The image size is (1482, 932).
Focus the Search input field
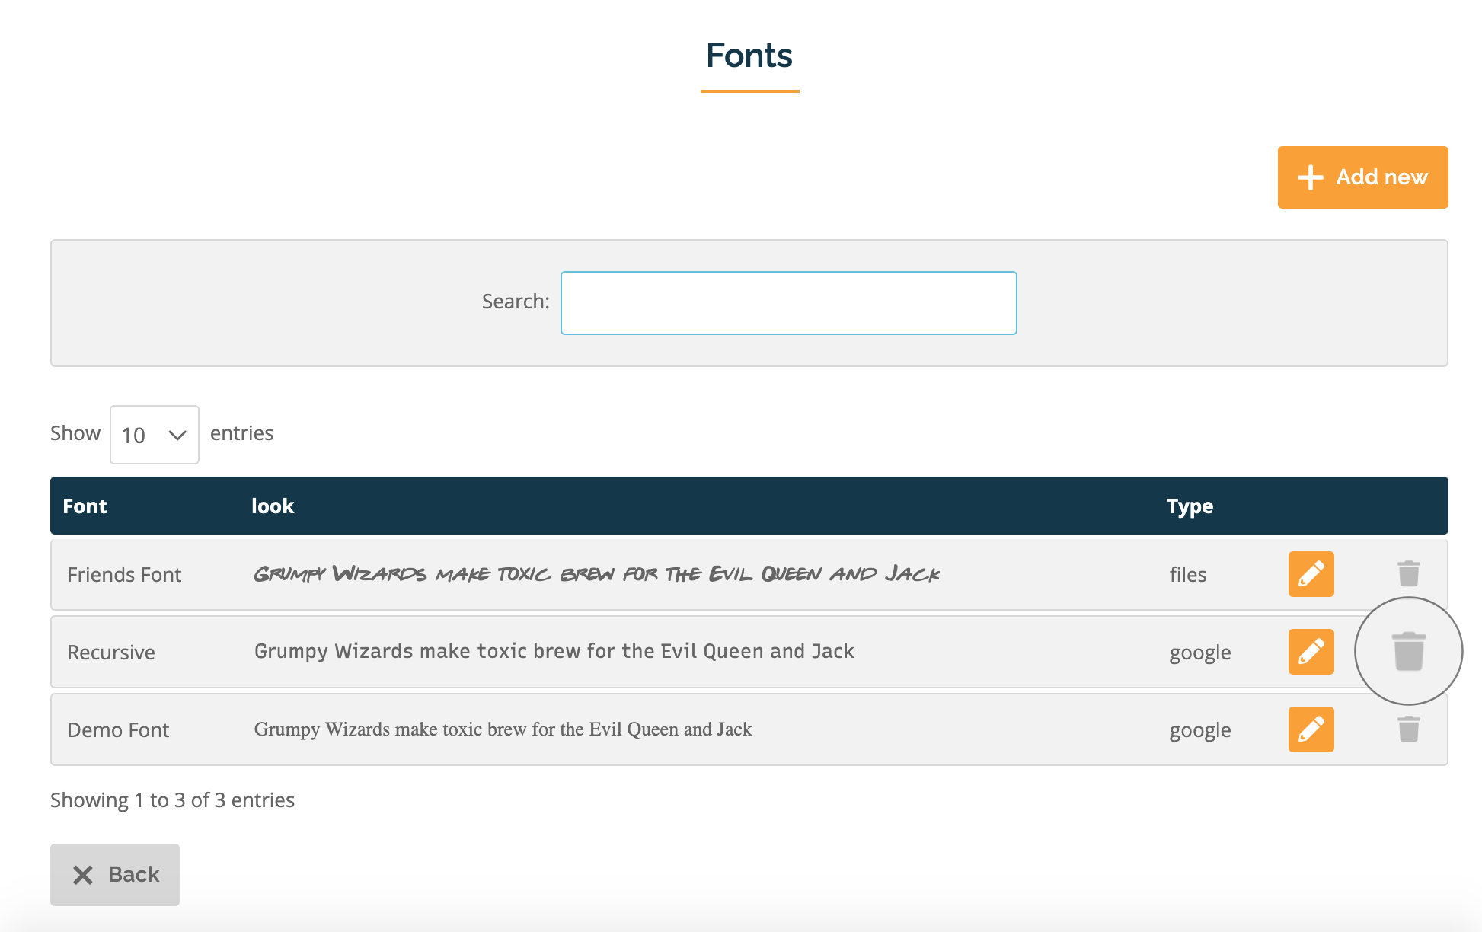coord(788,303)
